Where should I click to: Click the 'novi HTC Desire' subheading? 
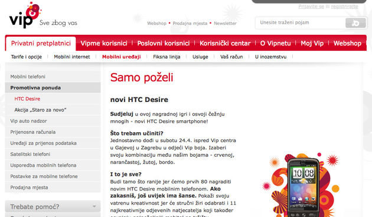(x=139, y=100)
